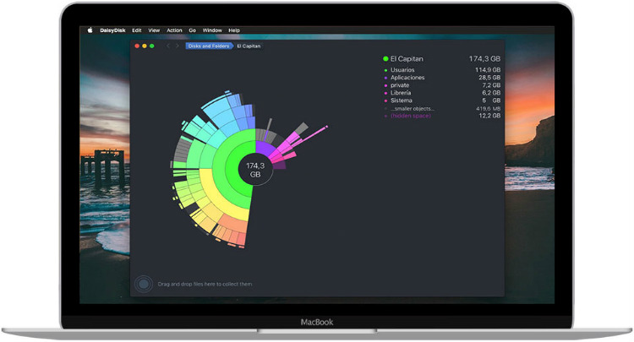The width and height of the screenshot is (634, 342).
Task: Open the DaisyDisk application menu
Action: (112, 30)
